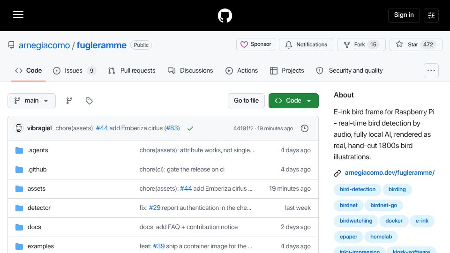Click the '4 days ago' timestamp for .github
The image size is (450, 253).
[x=295, y=170]
